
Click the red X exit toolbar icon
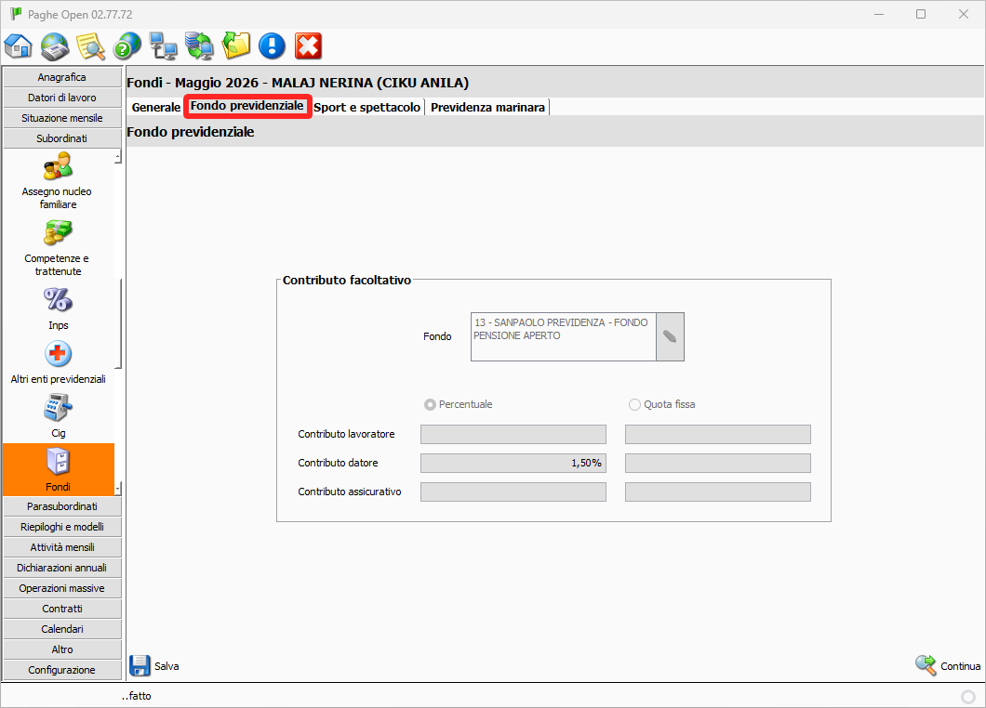tap(308, 46)
